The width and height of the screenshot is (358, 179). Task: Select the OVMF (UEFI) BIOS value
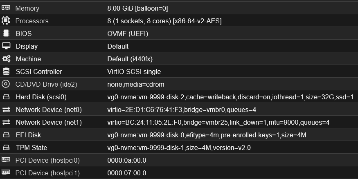pos(128,34)
